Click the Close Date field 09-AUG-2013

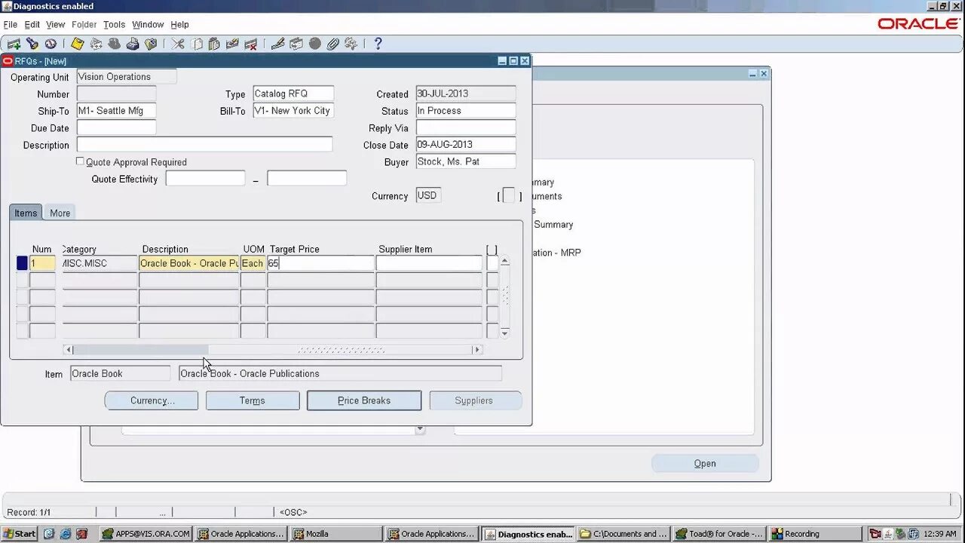tap(466, 144)
